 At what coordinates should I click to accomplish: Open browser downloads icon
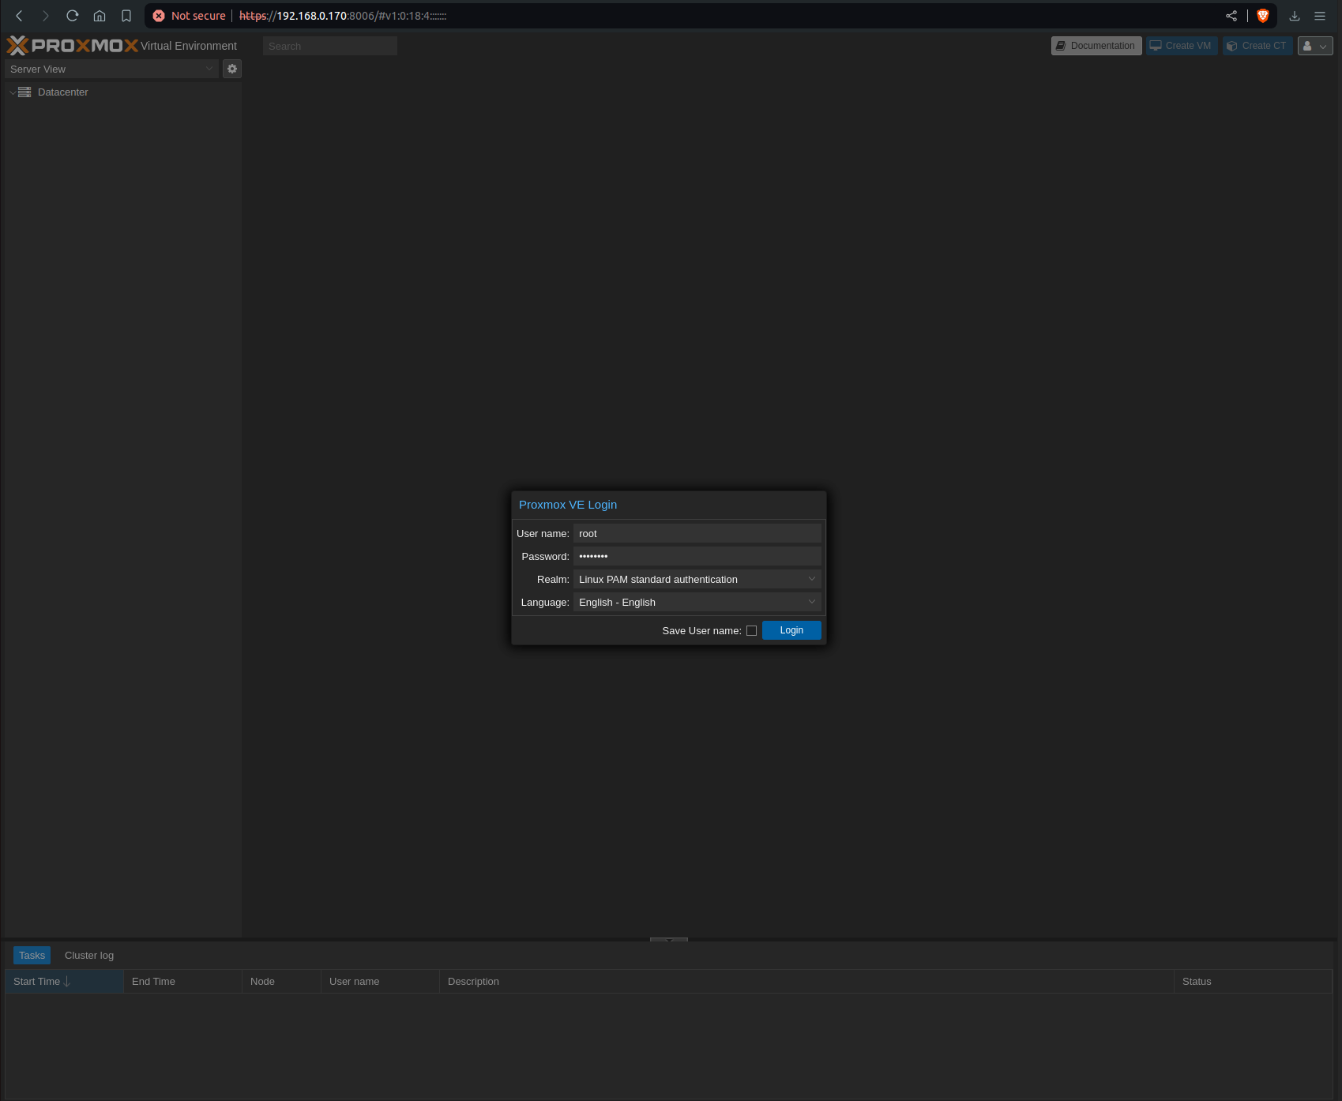(x=1295, y=16)
